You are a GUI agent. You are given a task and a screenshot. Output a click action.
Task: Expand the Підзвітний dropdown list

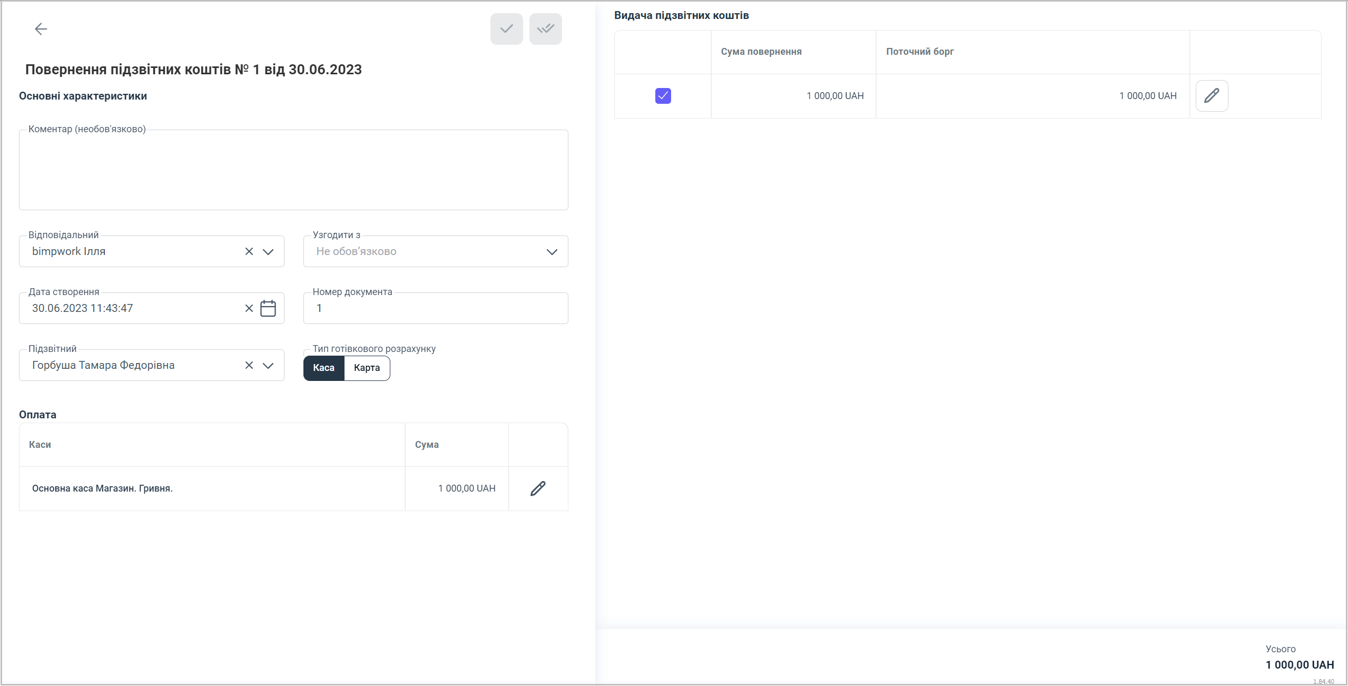point(268,366)
